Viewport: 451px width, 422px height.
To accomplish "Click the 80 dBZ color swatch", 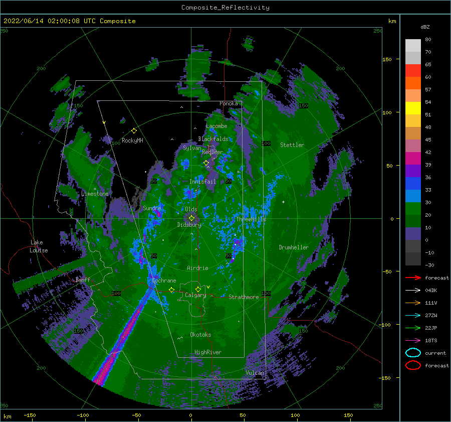I will pos(413,45).
